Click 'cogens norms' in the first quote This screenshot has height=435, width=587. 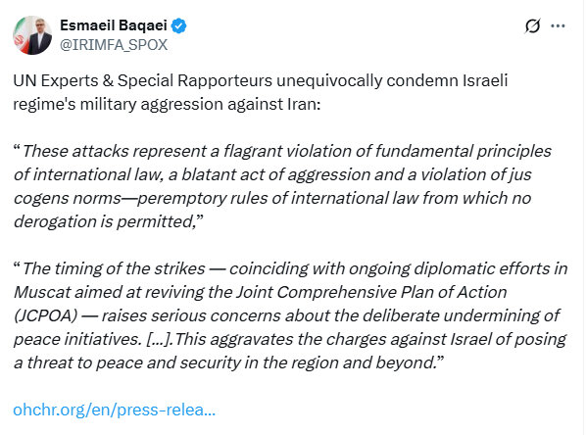pyautogui.click(x=68, y=199)
